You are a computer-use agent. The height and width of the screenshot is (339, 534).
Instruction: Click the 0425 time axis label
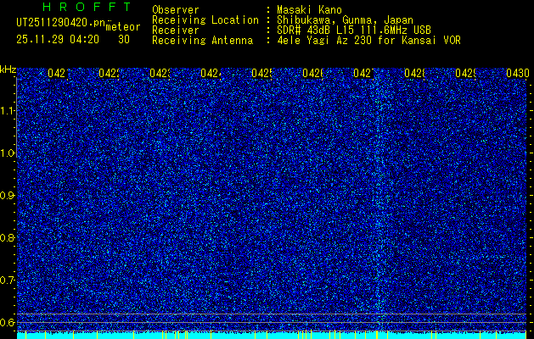tap(261, 73)
